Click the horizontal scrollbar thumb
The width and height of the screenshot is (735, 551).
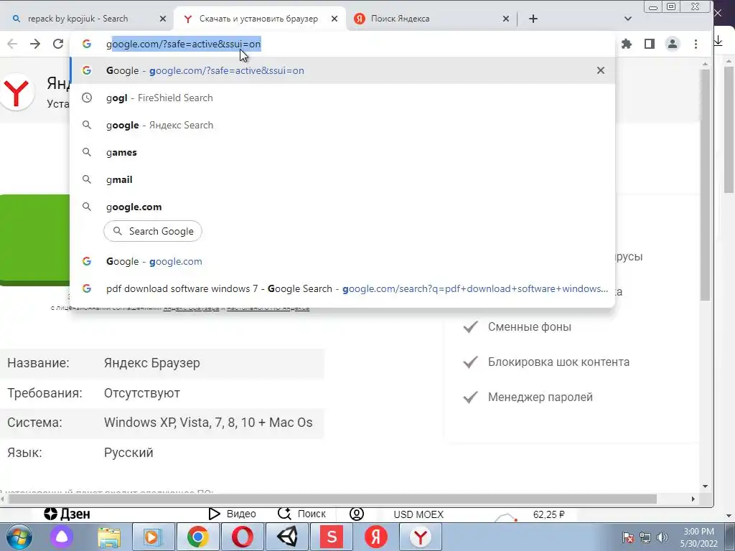click(333, 499)
